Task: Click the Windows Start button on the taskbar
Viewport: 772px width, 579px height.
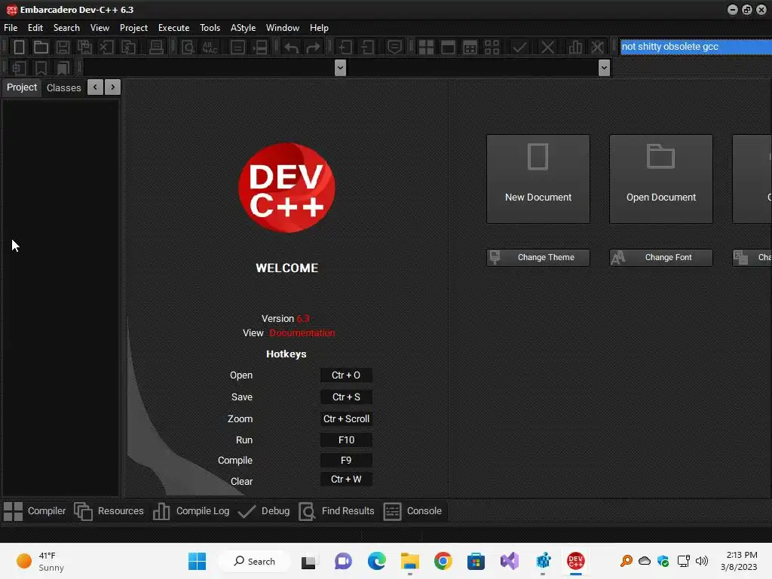Action: pyautogui.click(x=198, y=561)
